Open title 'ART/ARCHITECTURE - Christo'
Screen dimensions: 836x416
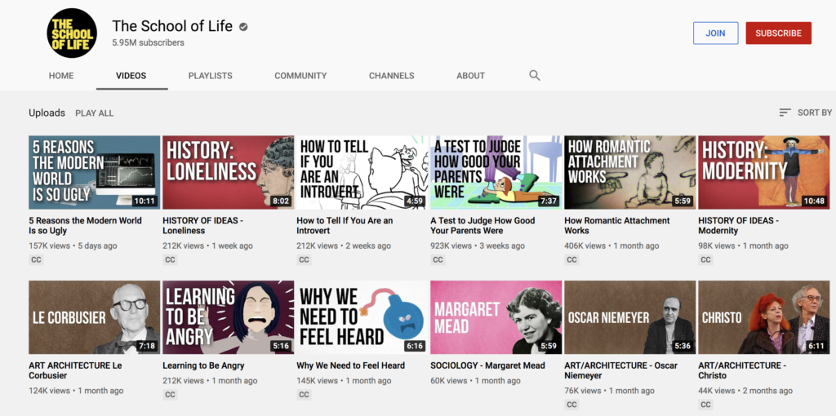(742, 370)
